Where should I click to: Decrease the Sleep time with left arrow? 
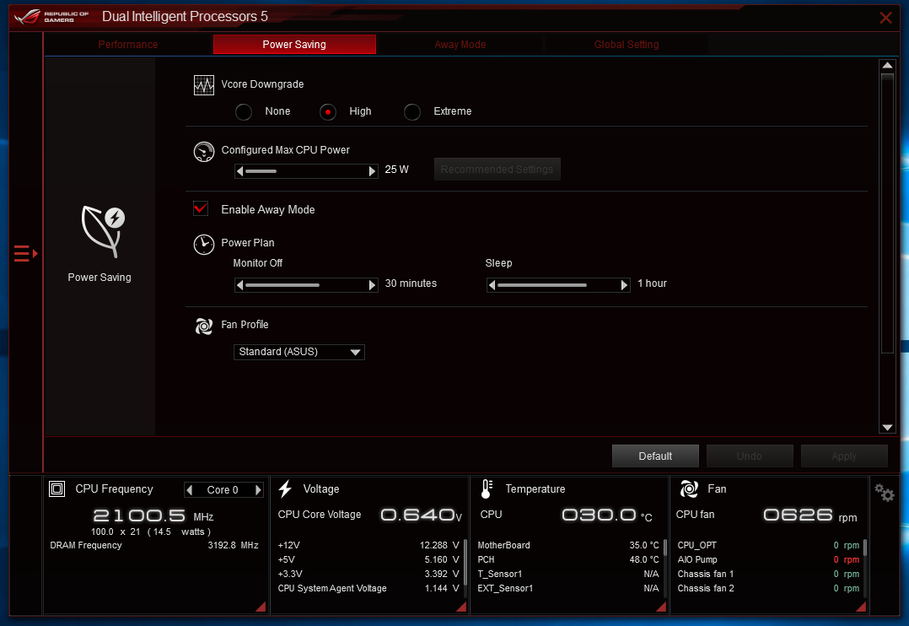(x=492, y=285)
